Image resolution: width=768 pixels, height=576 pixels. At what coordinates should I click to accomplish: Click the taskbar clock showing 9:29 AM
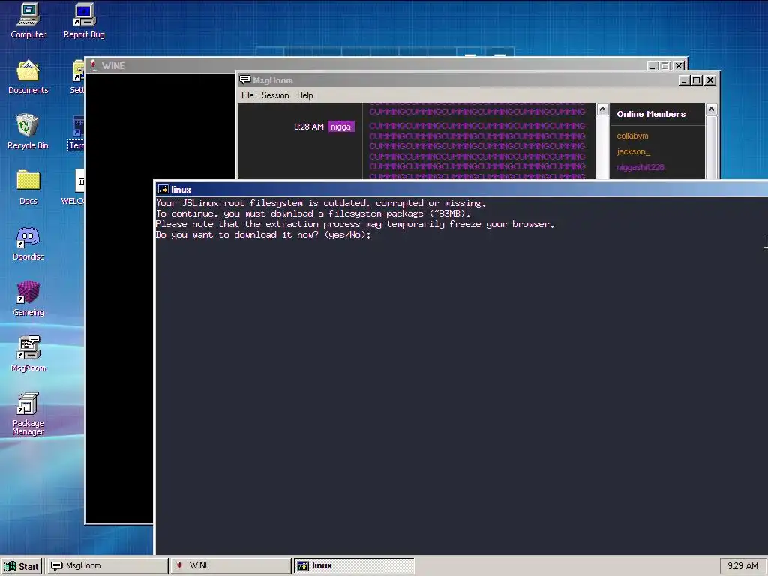coord(742,566)
